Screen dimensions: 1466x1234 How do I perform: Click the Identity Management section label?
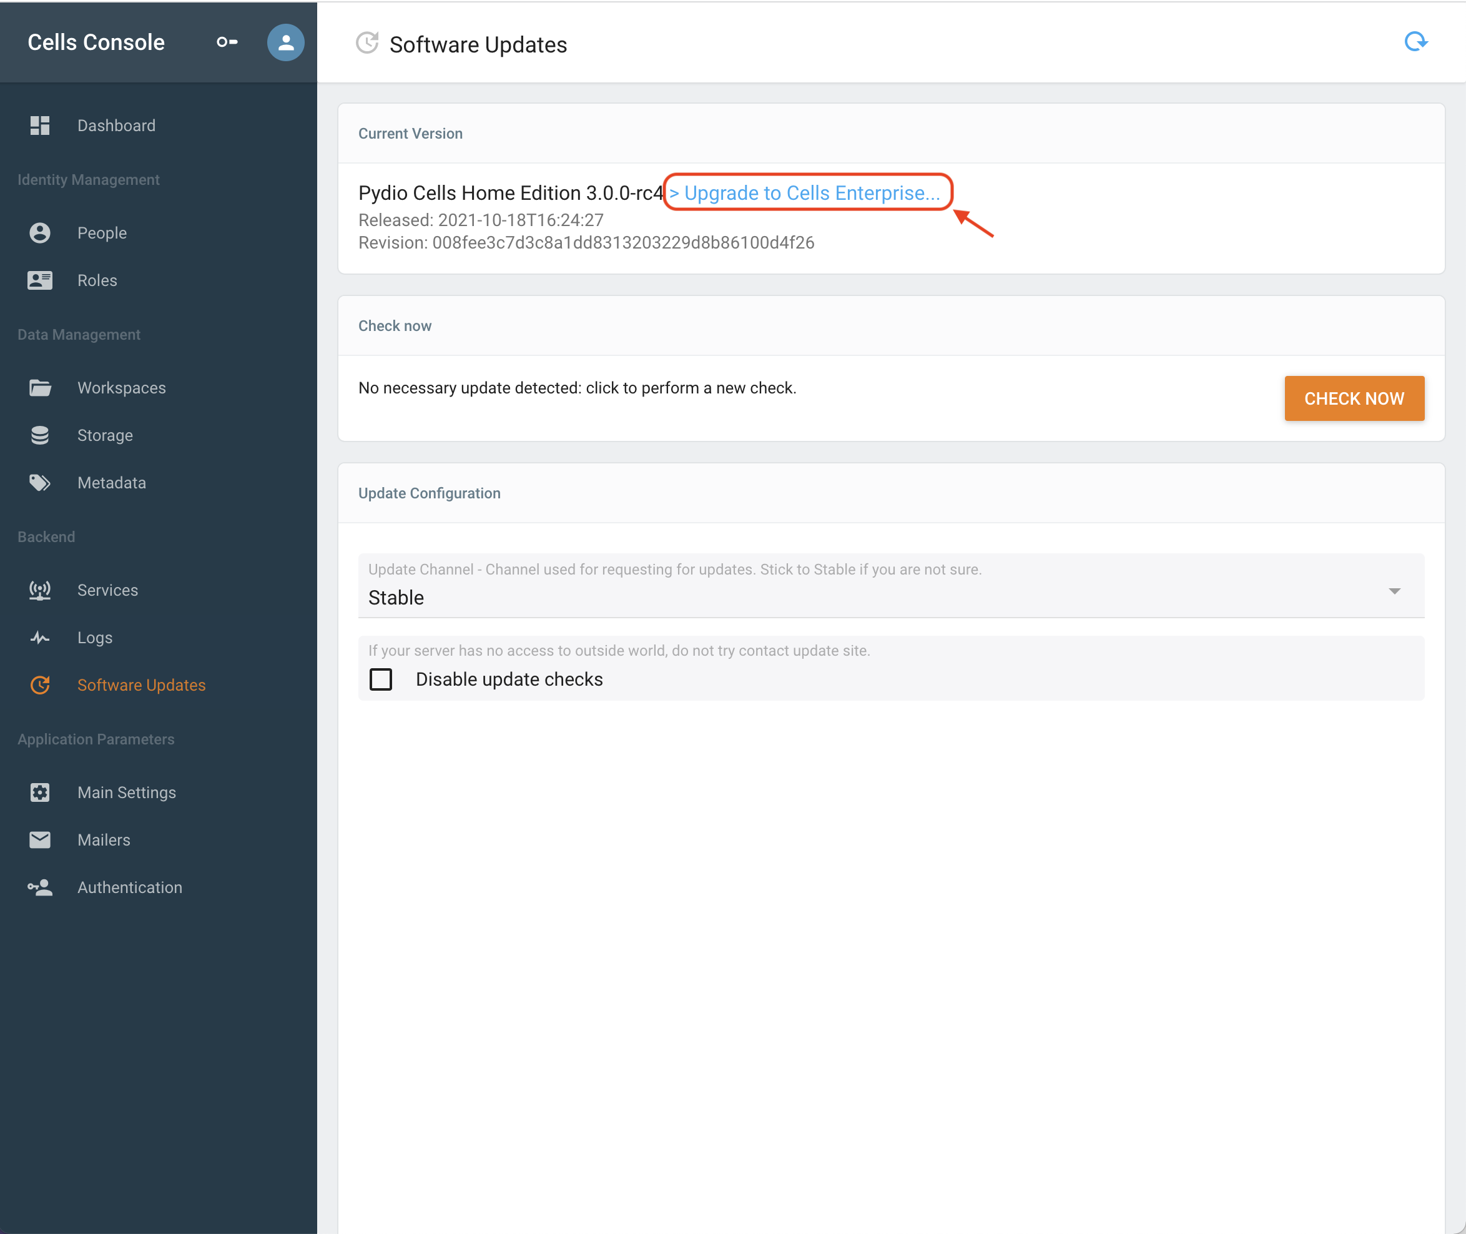pos(88,180)
